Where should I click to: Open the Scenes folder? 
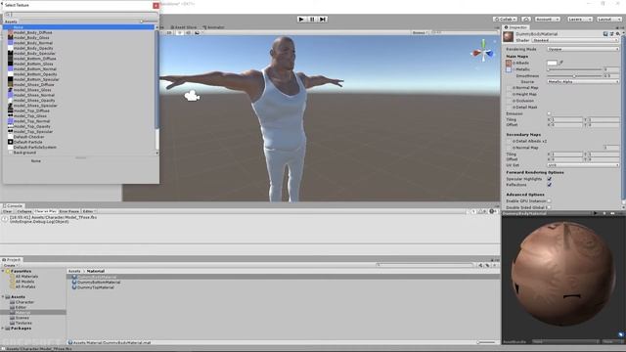(22, 318)
